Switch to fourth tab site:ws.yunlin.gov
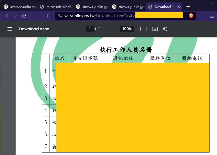The height and width of the screenshot is (155, 217). 128,7
